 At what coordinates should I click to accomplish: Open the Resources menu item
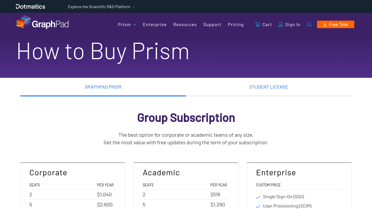185,24
